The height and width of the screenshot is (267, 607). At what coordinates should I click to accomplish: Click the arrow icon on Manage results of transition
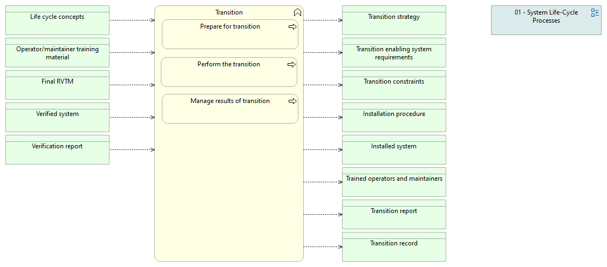pyautogui.click(x=292, y=101)
